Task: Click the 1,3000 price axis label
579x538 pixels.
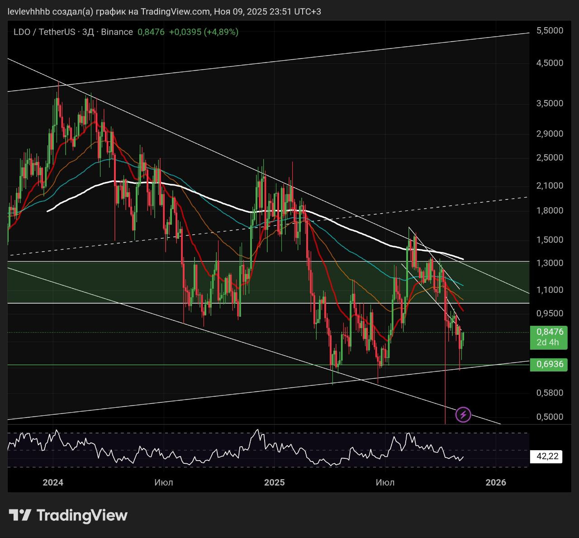Action: pos(550,263)
